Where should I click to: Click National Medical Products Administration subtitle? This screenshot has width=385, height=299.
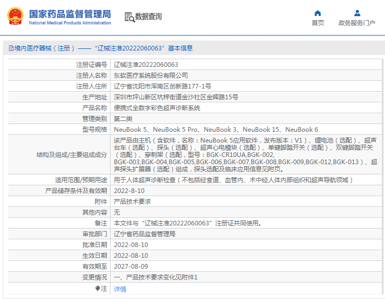pos(70,23)
